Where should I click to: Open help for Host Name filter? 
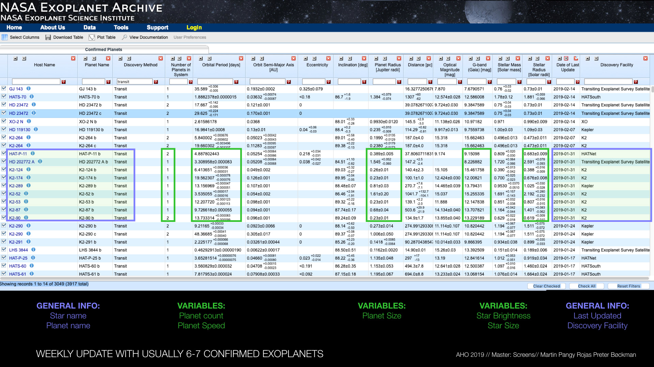[x=63, y=82]
